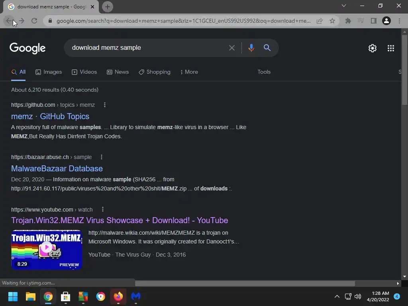Submit search with the magnifier icon
Viewport: 408px width, 306px height.
pyautogui.click(x=267, y=48)
